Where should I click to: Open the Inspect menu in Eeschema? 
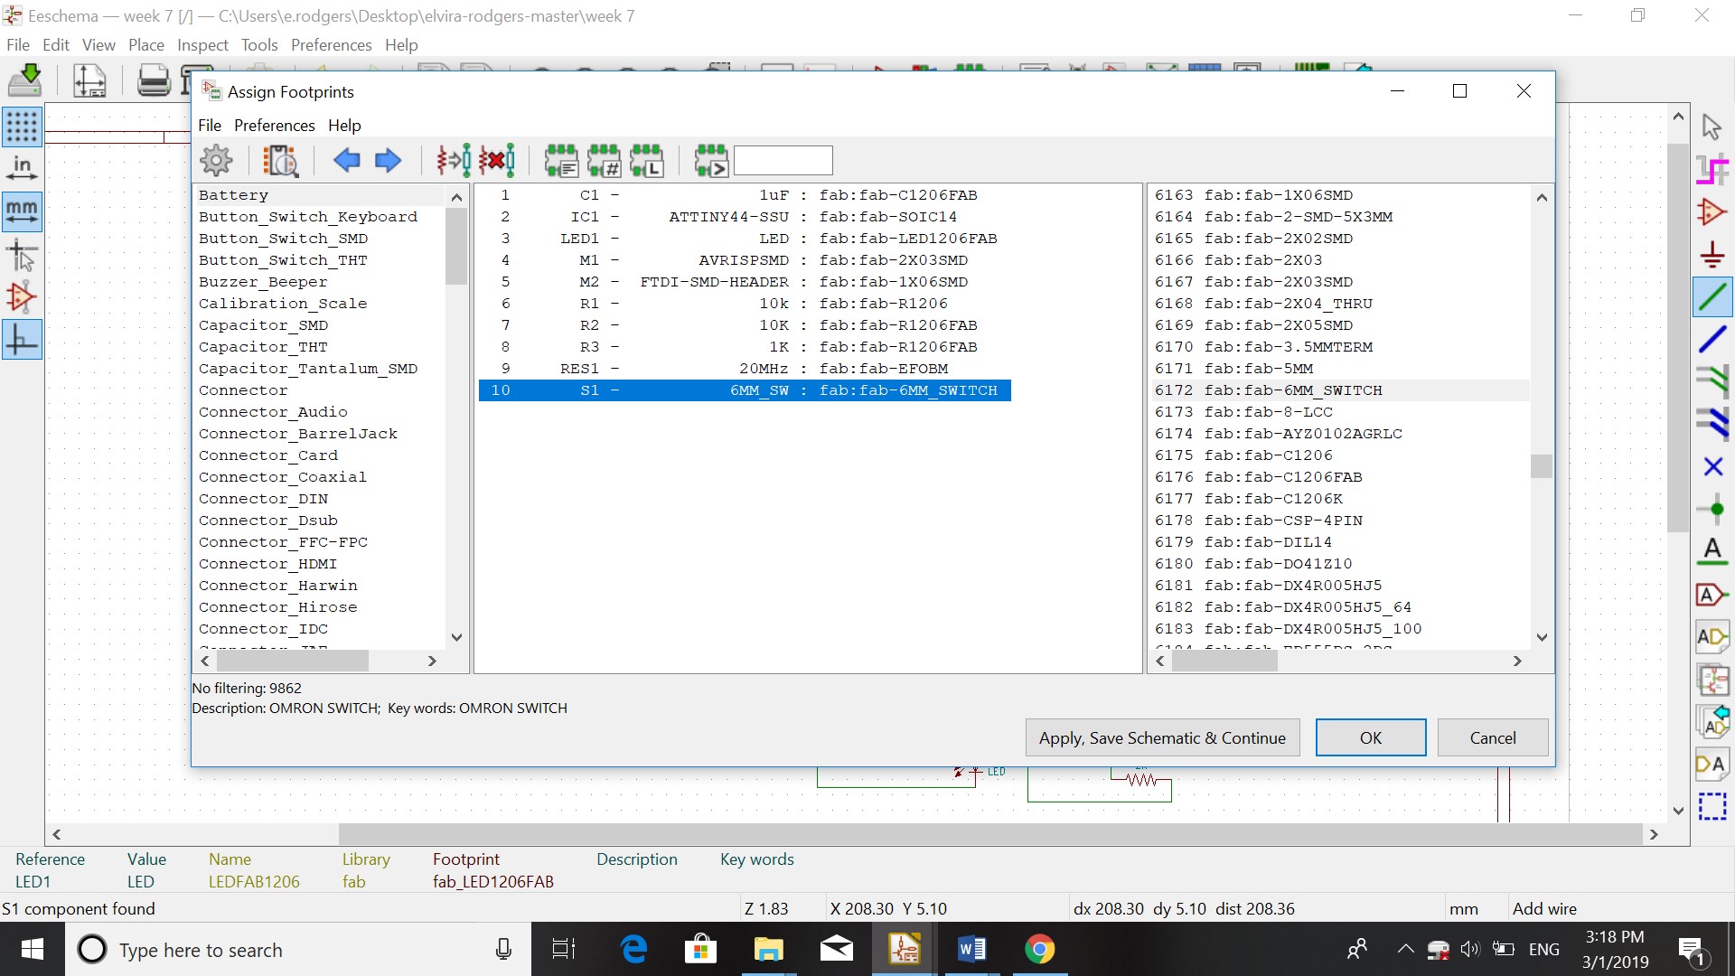[202, 45]
